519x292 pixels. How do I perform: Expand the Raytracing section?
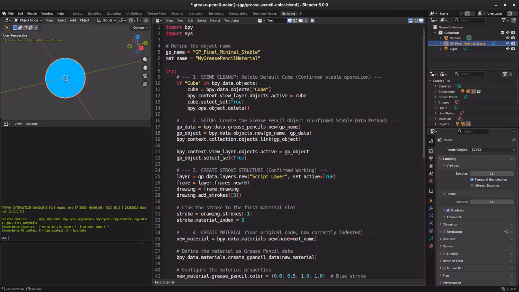(x=440, y=231)
